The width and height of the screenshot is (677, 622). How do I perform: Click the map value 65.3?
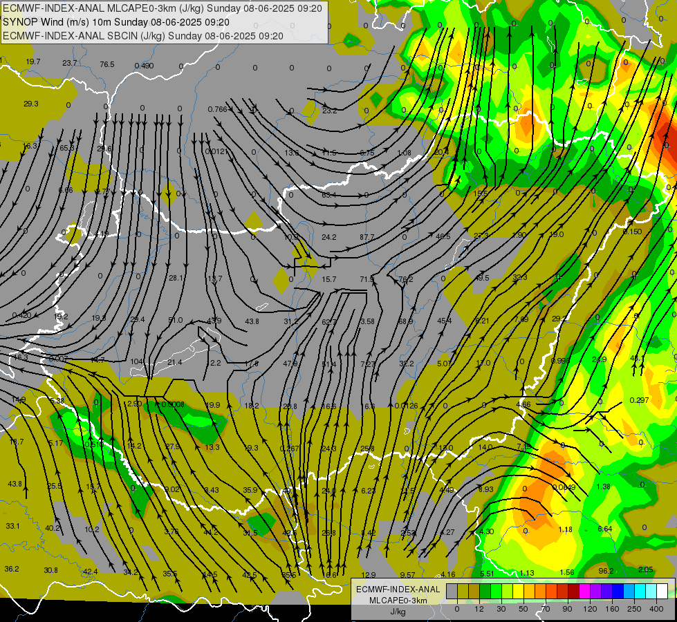pos(67,148)
